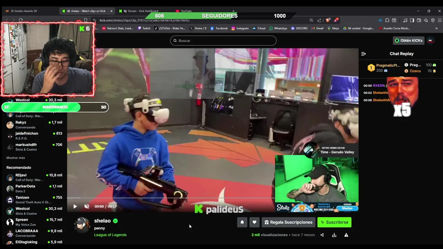Click the Brave Shields lion icon
This screenshot has height=249, width=443.
tap(328, 20)
